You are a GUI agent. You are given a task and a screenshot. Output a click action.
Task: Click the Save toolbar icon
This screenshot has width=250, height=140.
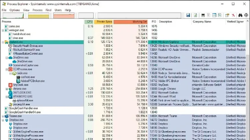pyautogui.click(x=188, y=15)
